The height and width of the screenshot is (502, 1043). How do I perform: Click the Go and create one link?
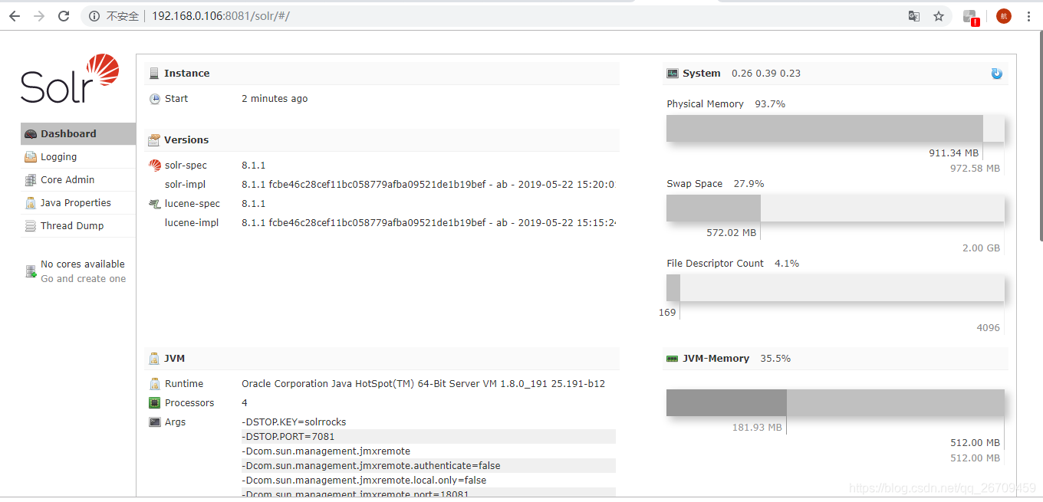coord(84,279)
